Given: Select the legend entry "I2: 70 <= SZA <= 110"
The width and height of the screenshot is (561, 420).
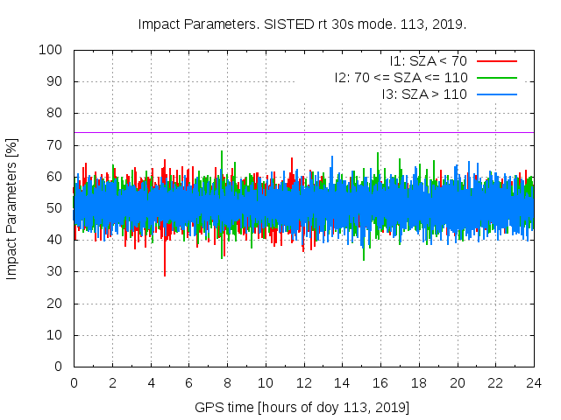Looking at the screenshot, I should (x=401, y=77).
